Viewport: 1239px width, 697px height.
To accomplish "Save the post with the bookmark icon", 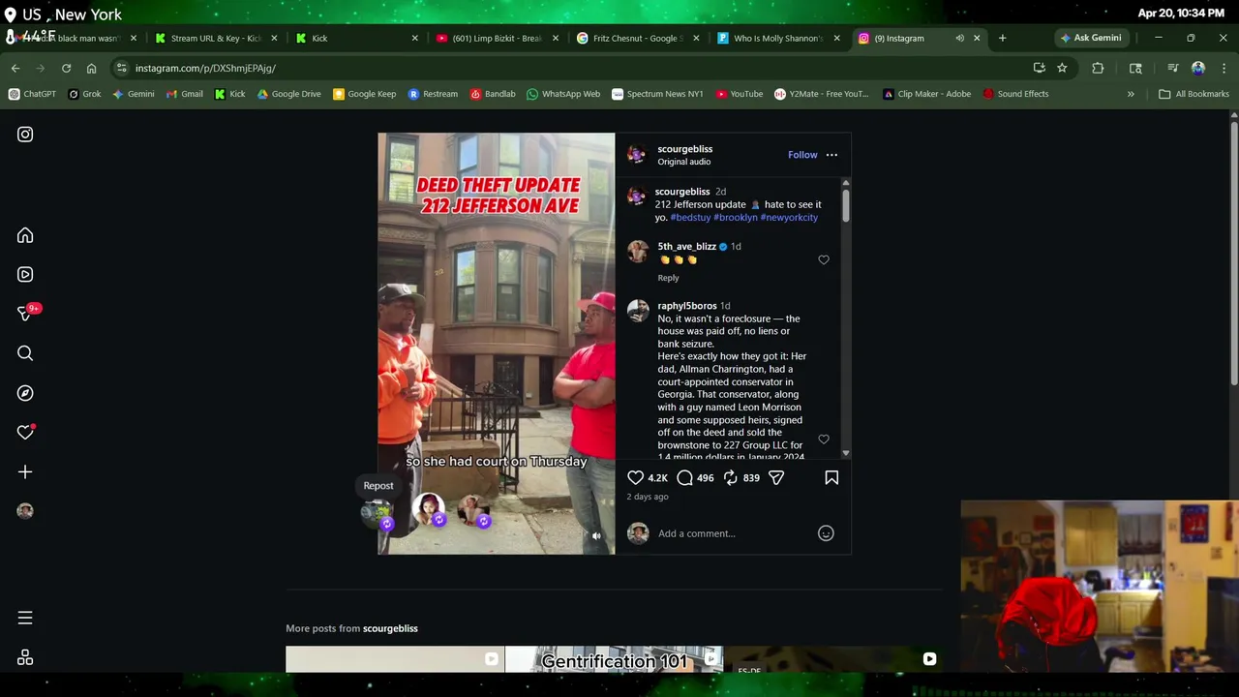I will 831,477.
